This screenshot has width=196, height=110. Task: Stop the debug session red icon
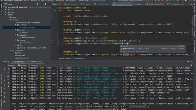pos(5,80)
